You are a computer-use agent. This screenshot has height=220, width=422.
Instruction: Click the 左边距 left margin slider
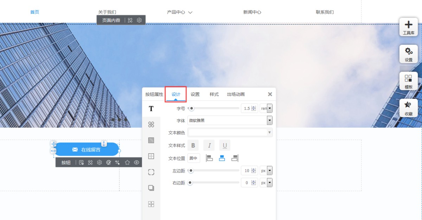(214, 171)
